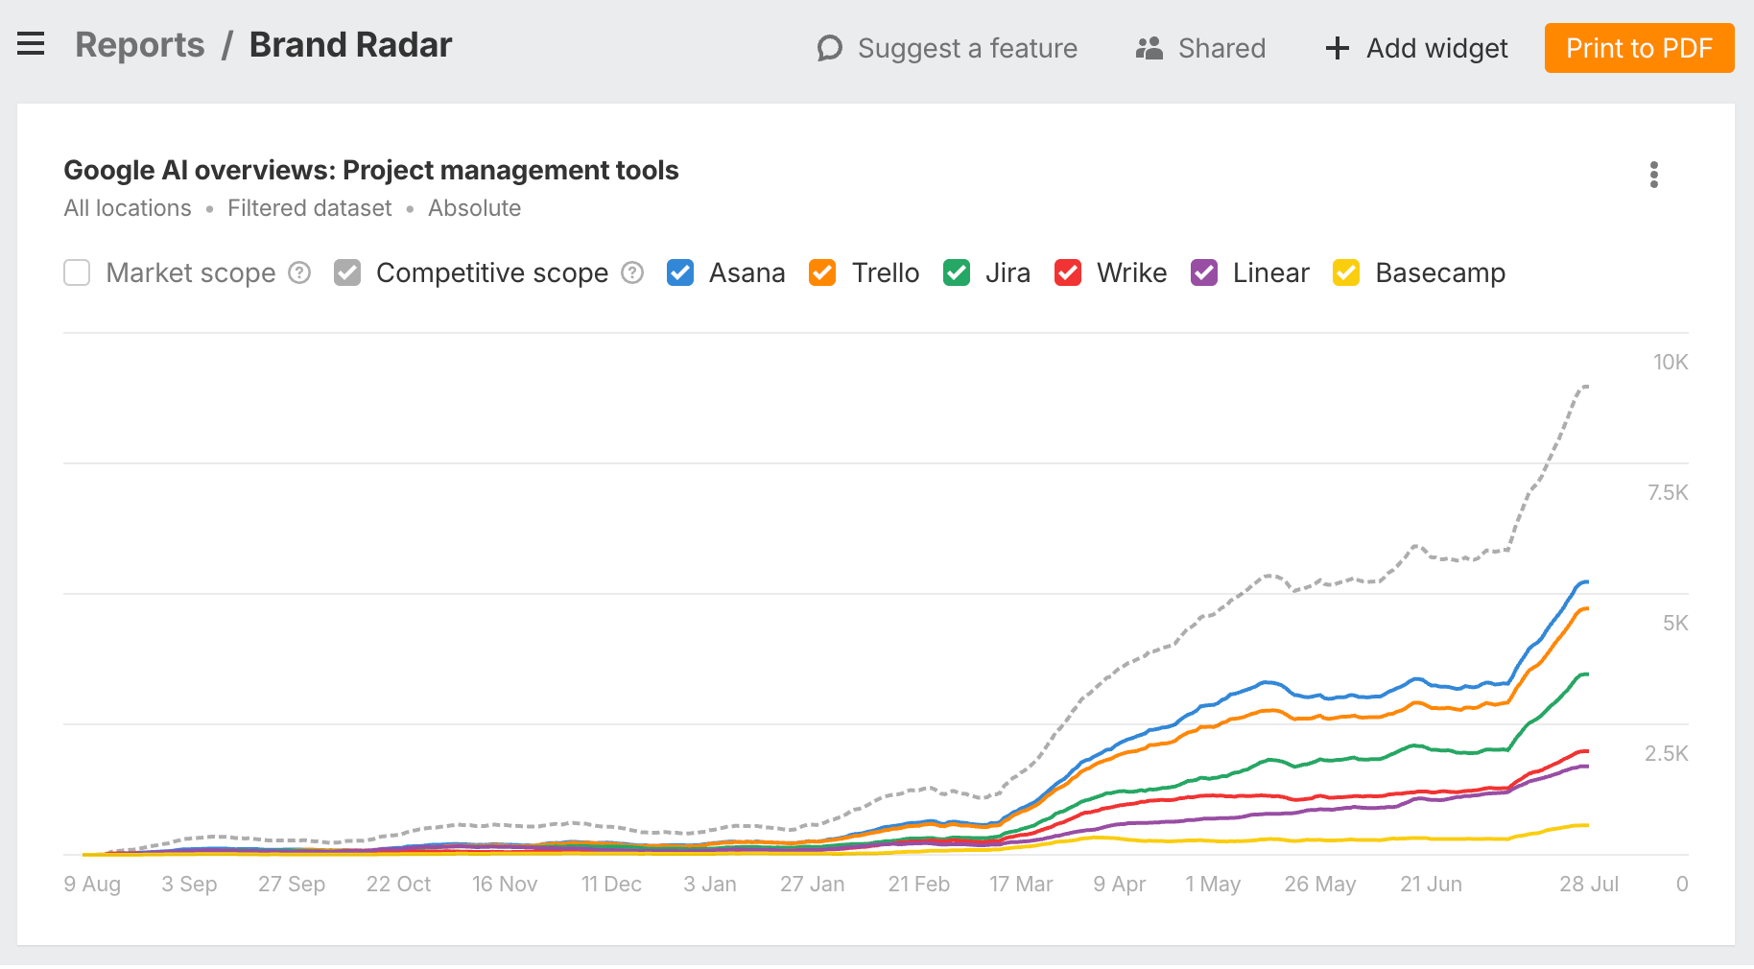Screen dimensions: 1754x969
Task: Click Market scope help question icon
Action: coord(300,273)
